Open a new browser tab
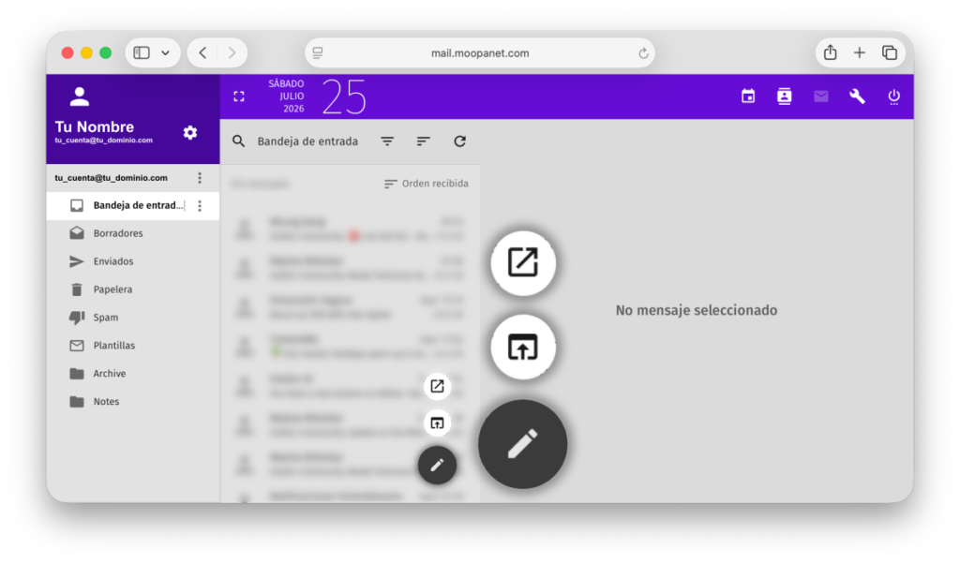The width and height of the screenshot is (960, 564). [860, 53]
